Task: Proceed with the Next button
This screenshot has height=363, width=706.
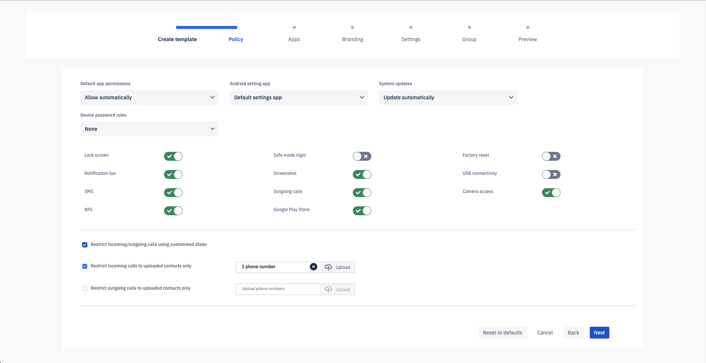Action: coord(599,333)
